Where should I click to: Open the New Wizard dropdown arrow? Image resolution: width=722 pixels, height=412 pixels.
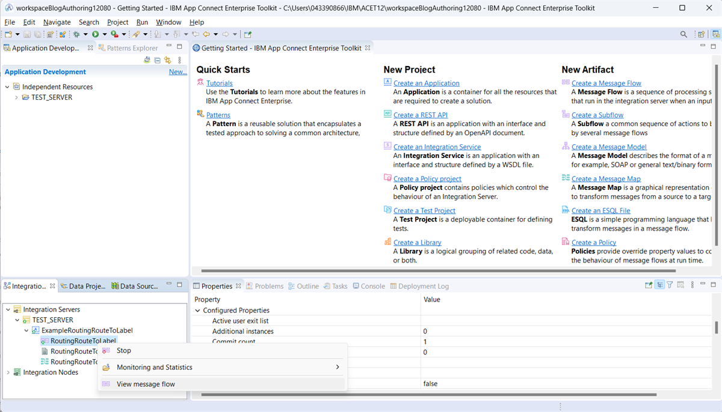click(x=17, y=34)
